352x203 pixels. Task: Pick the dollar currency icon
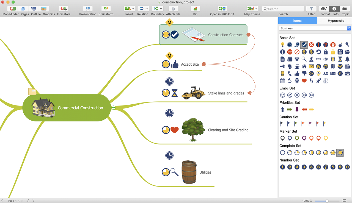[311, 52]
